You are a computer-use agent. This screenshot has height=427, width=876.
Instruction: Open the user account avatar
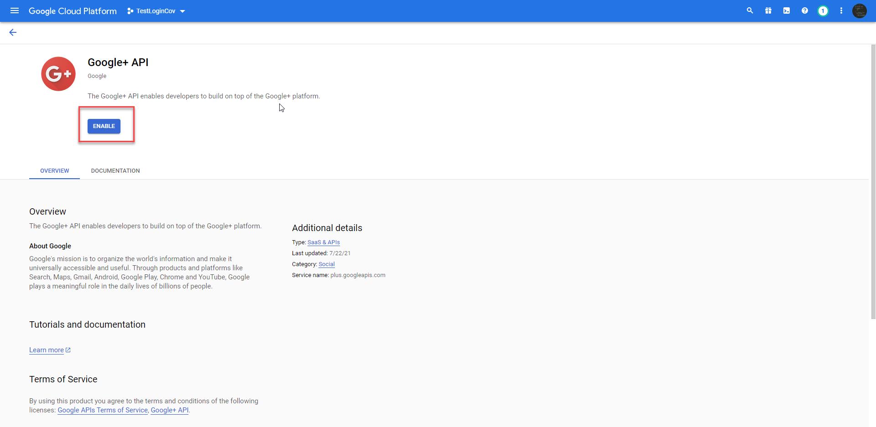click(x=860, y=11)
